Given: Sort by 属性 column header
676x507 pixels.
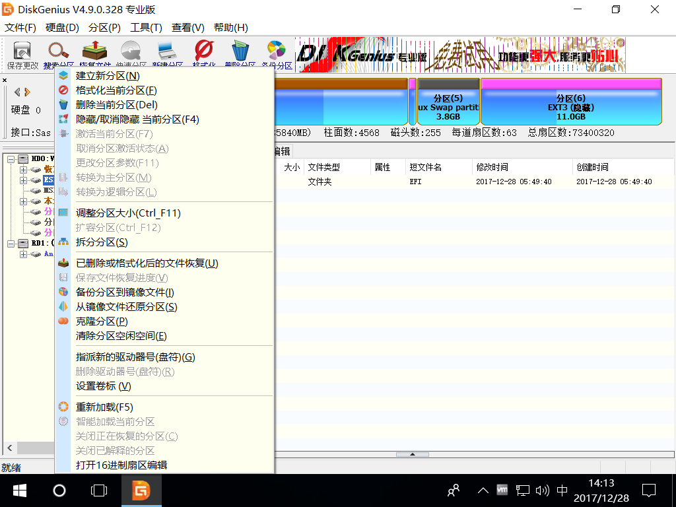Looking at the screenshot, I should point(388,167).
